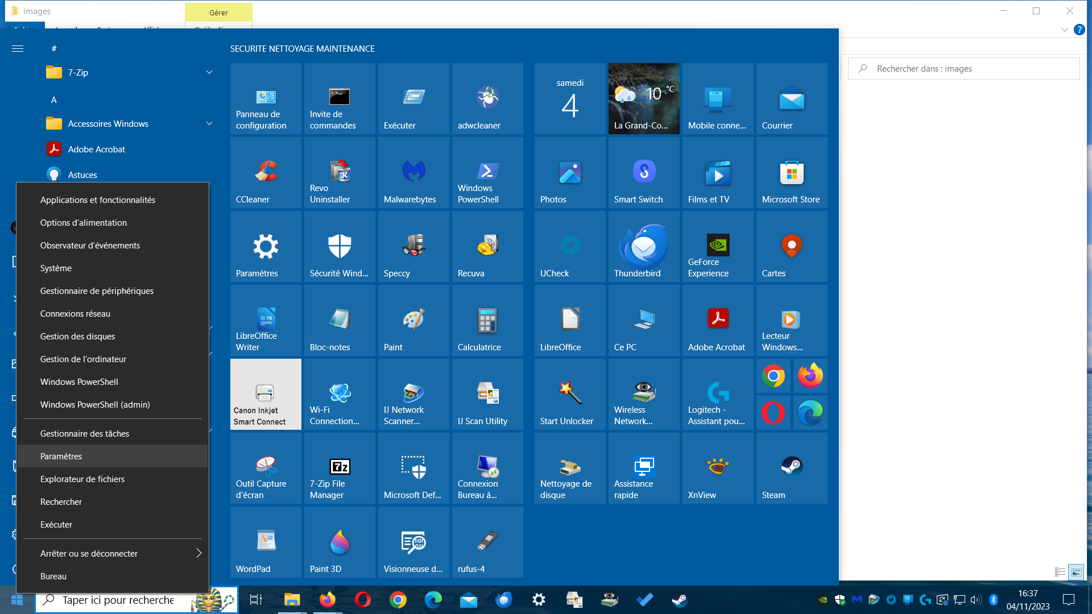This screenshot has height=614, width=1092.
Task: Open the Revo Uninstaller tile
Action: point(340,173)
